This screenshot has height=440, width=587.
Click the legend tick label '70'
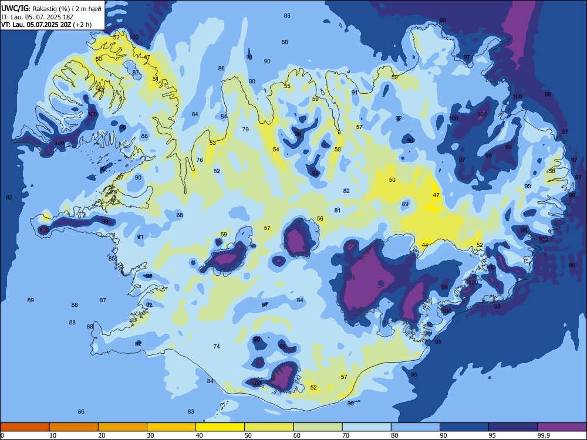[346, 435]
